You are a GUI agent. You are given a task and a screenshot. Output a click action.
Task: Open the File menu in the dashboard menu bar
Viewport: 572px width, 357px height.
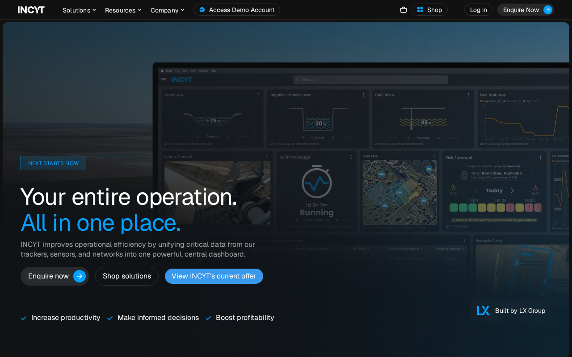click(177, 71)
